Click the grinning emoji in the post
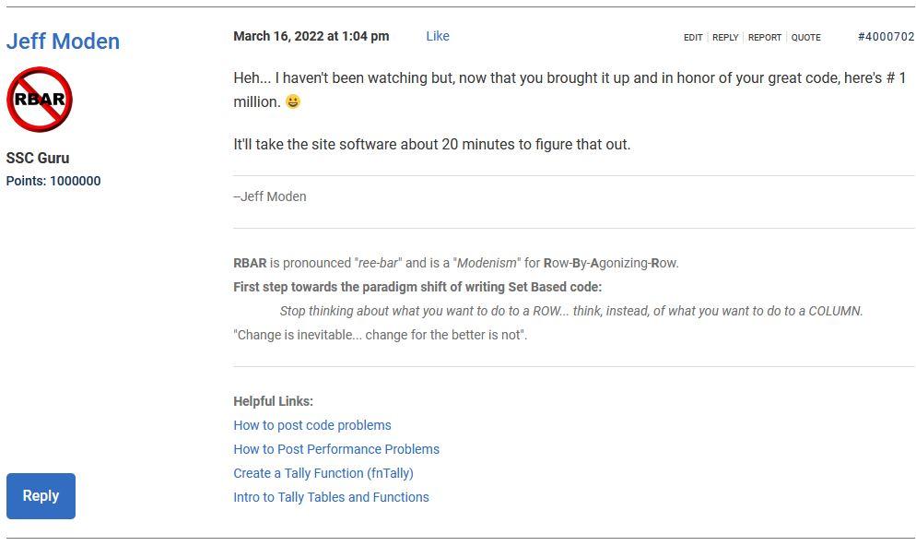Viewport: 916px width, 546px height. [x=293, y=102]
